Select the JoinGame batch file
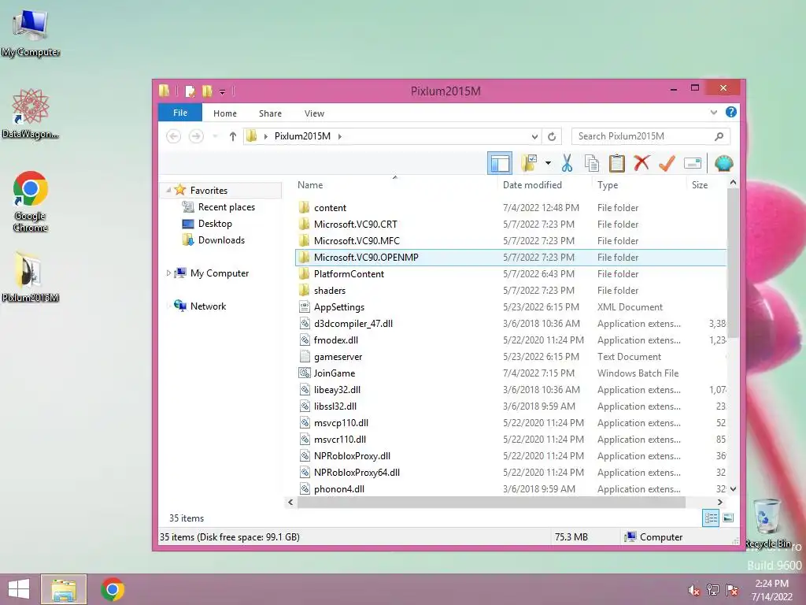This screenshot has height=605, width=806. (x=334, y=373)
